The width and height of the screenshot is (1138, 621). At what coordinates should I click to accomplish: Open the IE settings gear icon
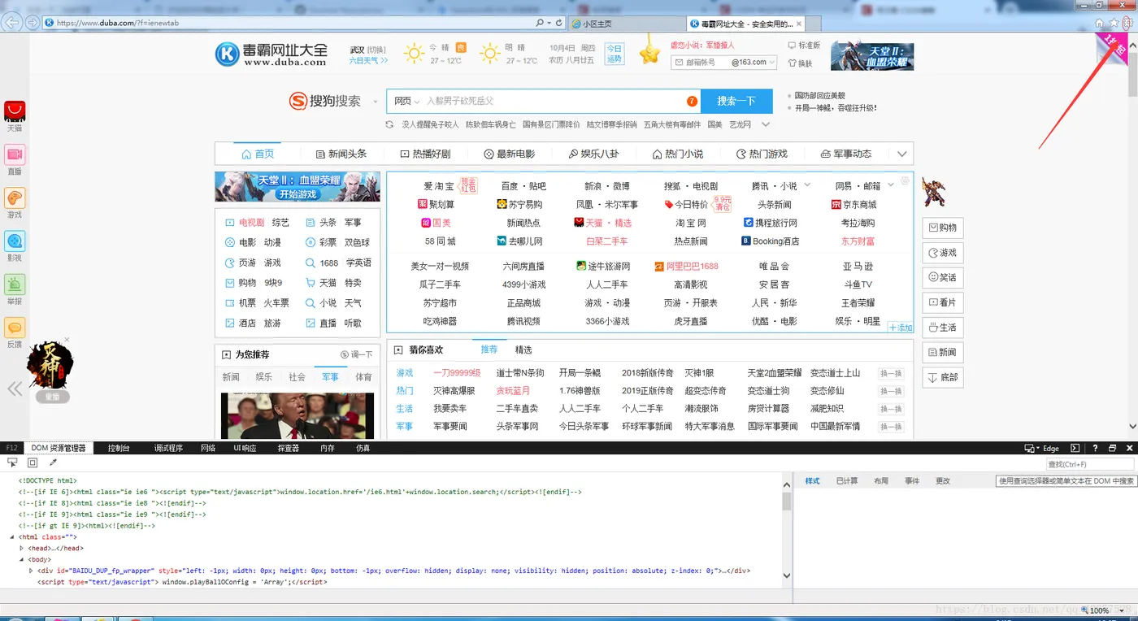click(1127, 23)
